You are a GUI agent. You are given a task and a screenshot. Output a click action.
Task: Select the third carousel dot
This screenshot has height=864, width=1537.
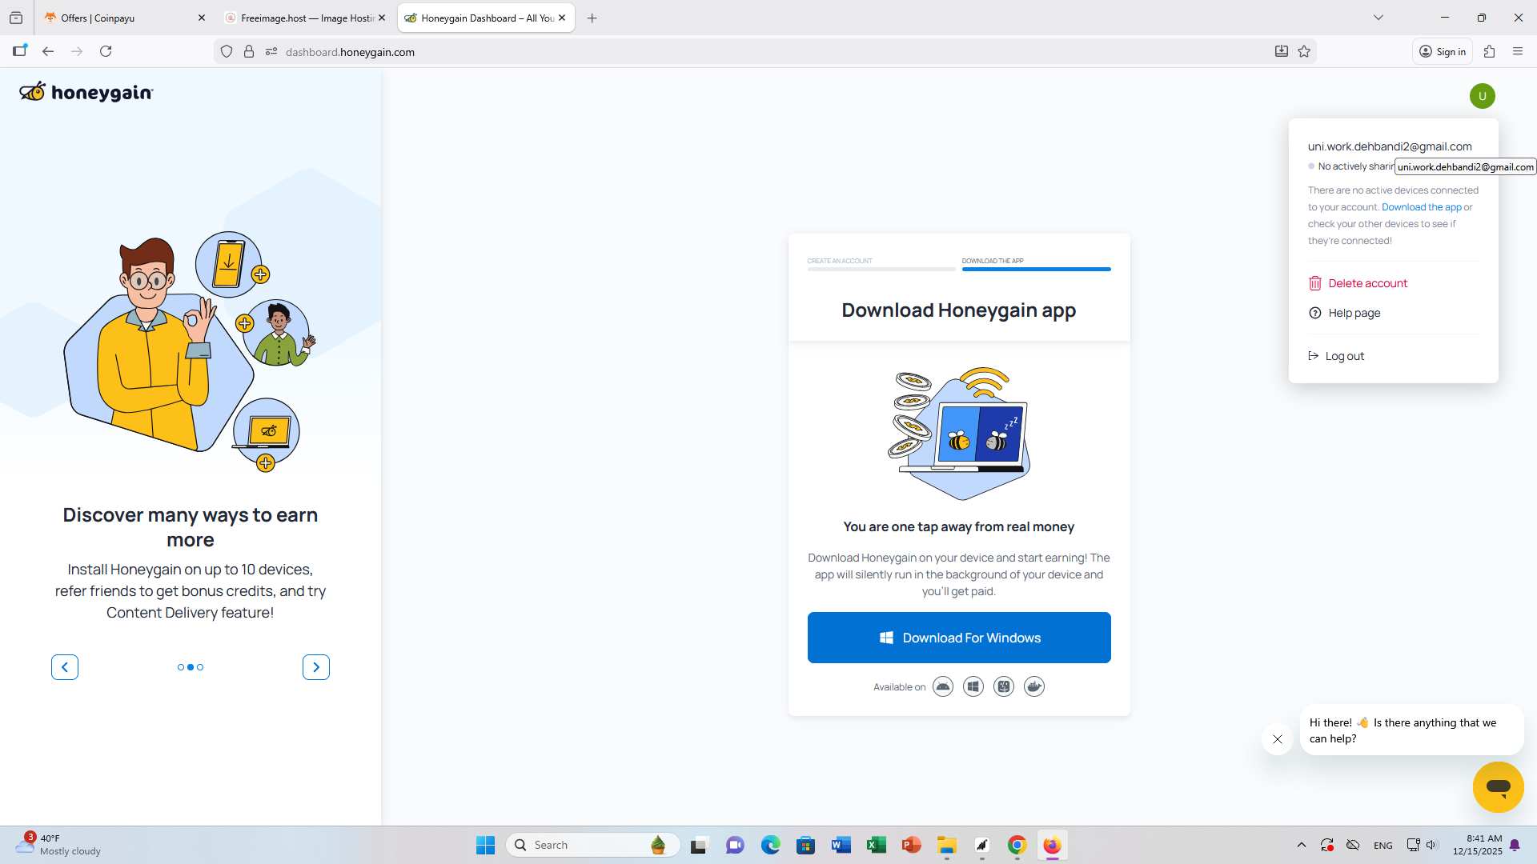[x=200, y=667]
